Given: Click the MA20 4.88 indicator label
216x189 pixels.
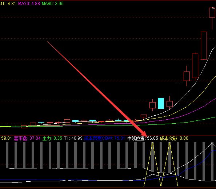Looking at the screenshot, I should tap(29, 4).
